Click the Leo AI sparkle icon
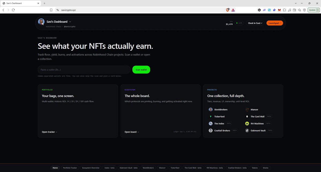The width and height of the screenshot is (321, 172). tap(299, 10)
